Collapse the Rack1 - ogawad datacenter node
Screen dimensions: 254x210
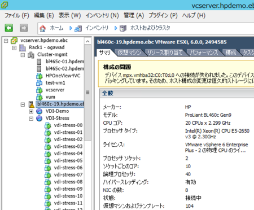coord(14,48)
